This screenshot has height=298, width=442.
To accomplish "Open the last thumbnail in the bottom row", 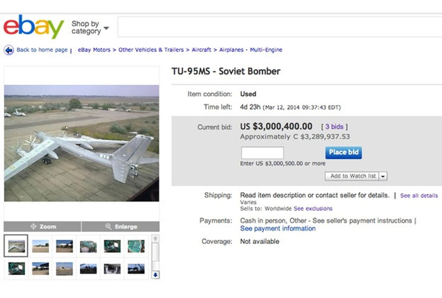I will tap(136, 268).
